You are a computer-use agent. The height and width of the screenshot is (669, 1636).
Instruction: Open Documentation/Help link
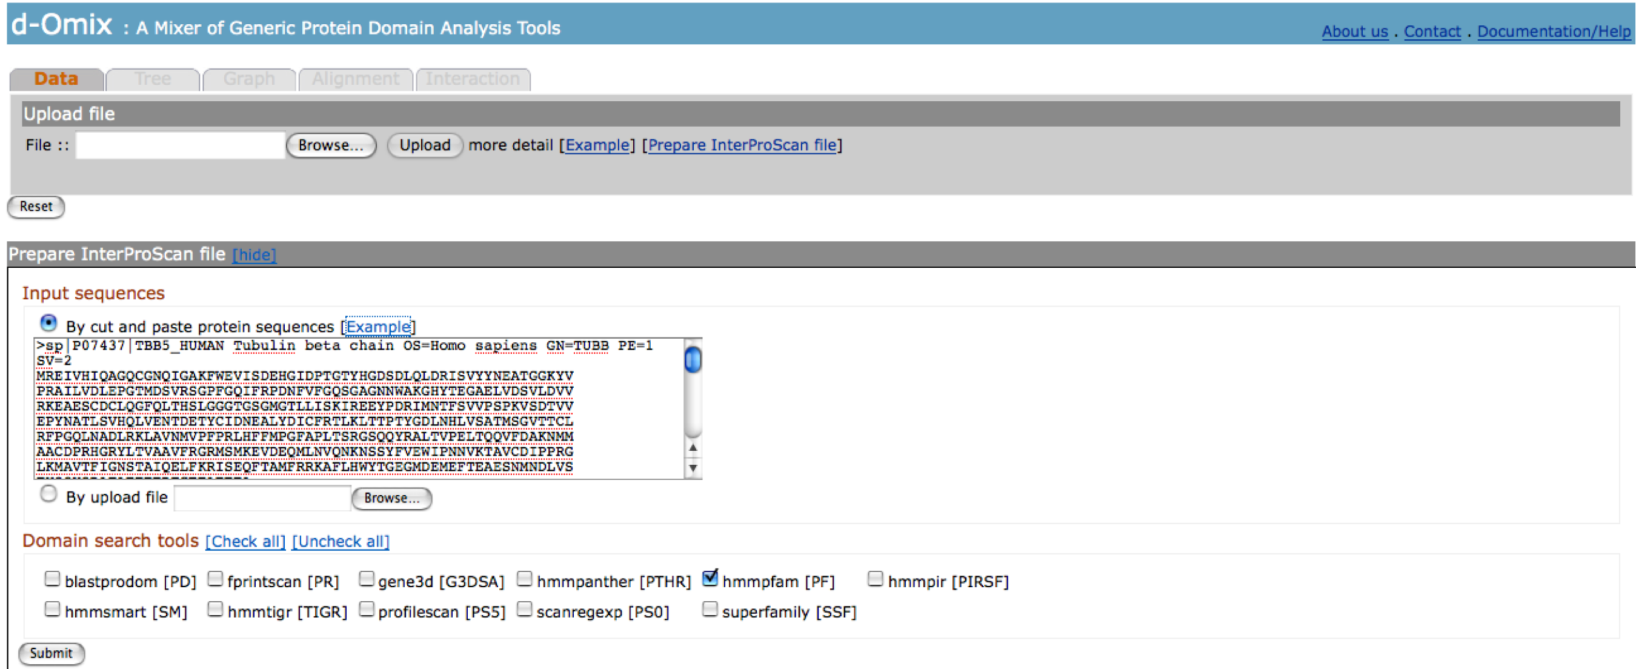pos(1554,31)
